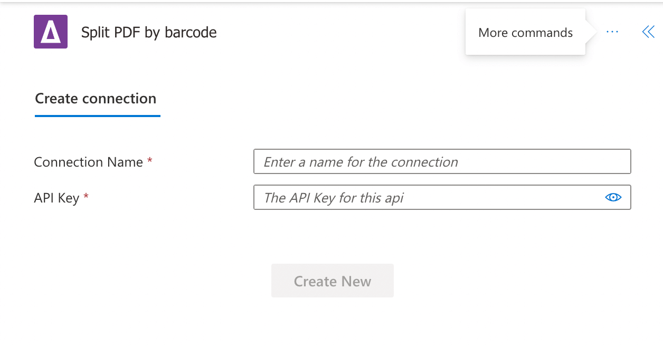Collapse the panel with the double chevron

tap(648, 32)
